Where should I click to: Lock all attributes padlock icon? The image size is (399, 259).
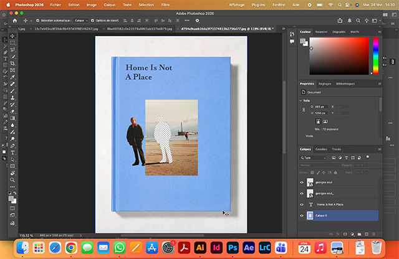pyautogui.click(x=335, y=172)
